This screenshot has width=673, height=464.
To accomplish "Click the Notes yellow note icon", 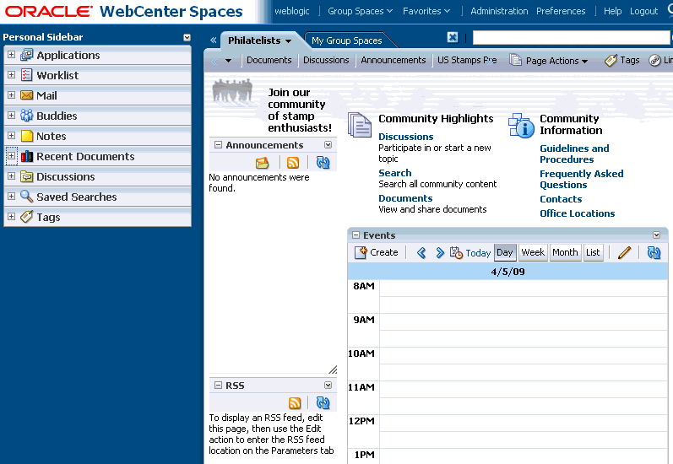I will pyautogui.click(x=27, y=136).
